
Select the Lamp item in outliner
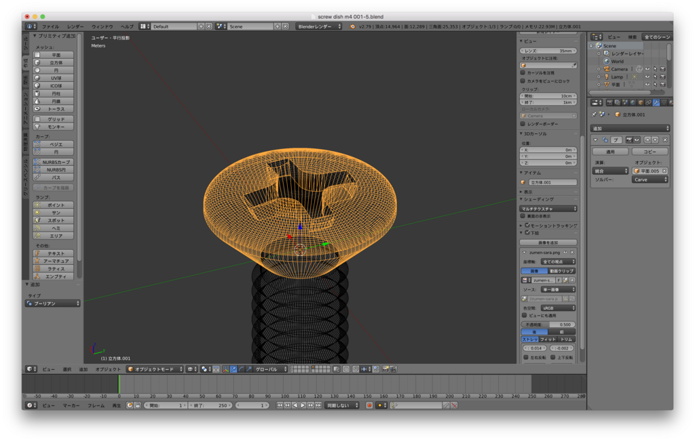[x=616, y=77]
